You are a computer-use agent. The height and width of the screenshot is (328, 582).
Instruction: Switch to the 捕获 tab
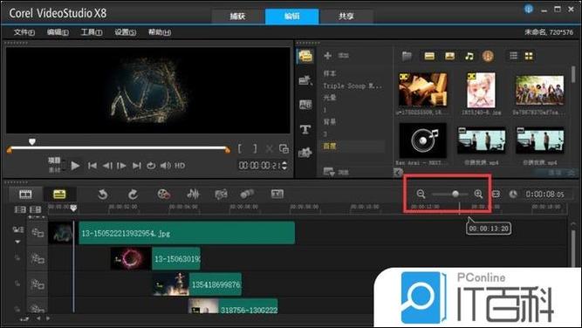point(237,17)
